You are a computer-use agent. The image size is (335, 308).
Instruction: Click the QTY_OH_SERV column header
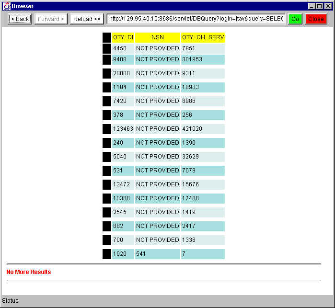coord(203,37)
